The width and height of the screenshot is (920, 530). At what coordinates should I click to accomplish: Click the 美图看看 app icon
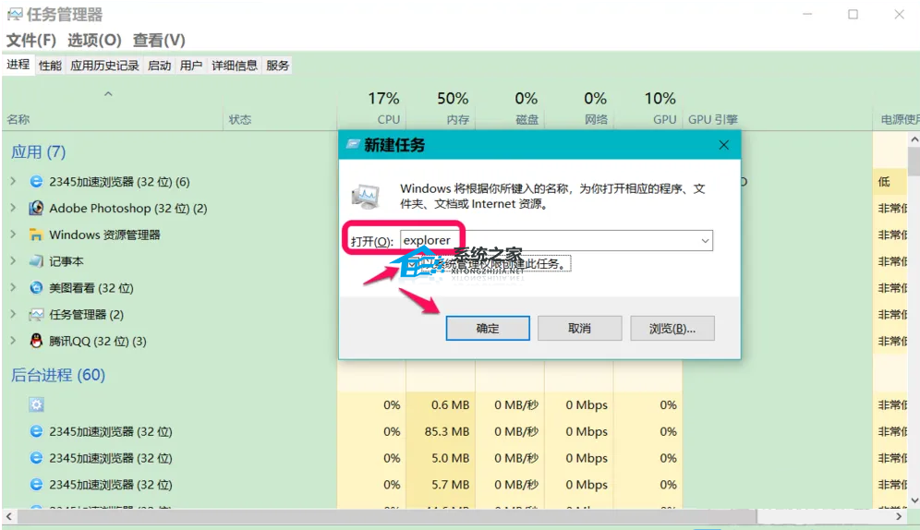[37, 288]
